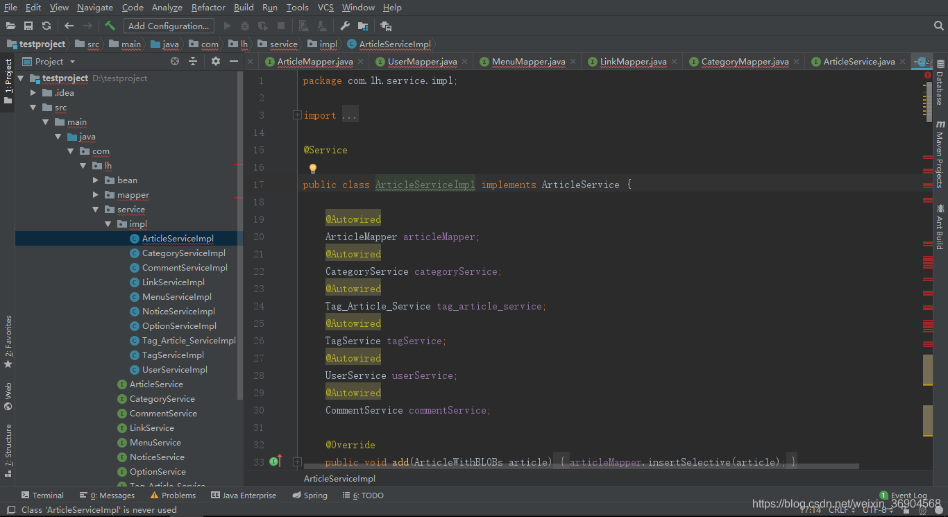Viewport: 948px width, 517px height.
Task: Open the Event Log
Action: tap(903, 495)
